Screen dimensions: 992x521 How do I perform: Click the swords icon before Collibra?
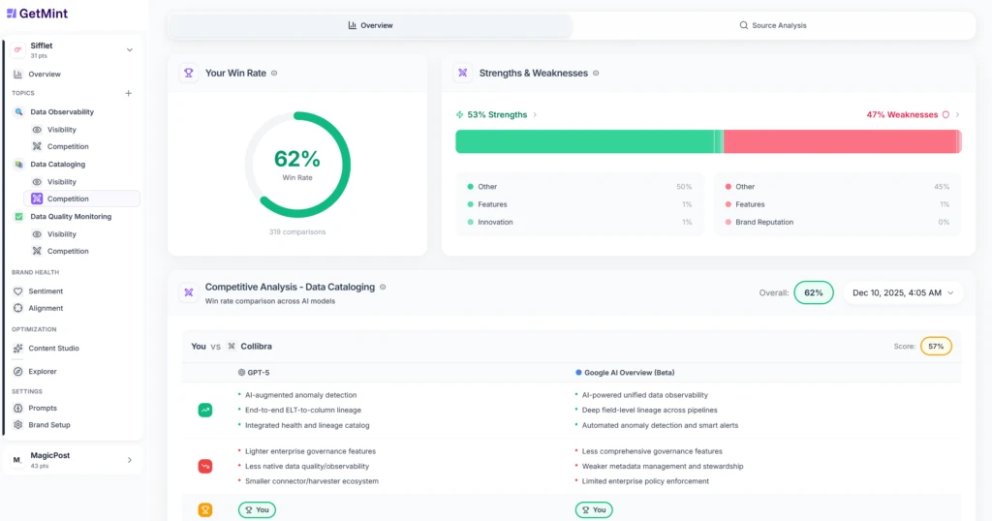(232, 347)
